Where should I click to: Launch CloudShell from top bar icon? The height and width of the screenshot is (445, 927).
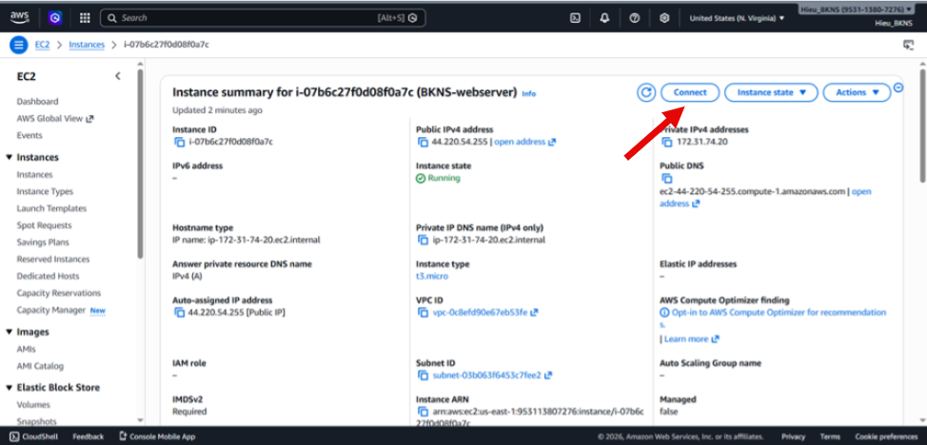pyautogui.click(x=575, y=18)
